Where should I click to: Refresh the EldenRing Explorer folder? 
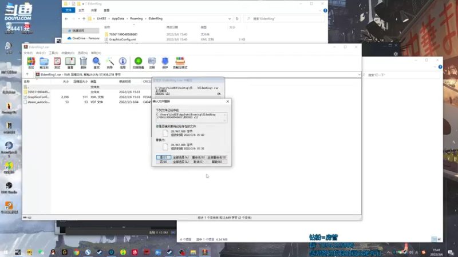(x=237, y=19)
